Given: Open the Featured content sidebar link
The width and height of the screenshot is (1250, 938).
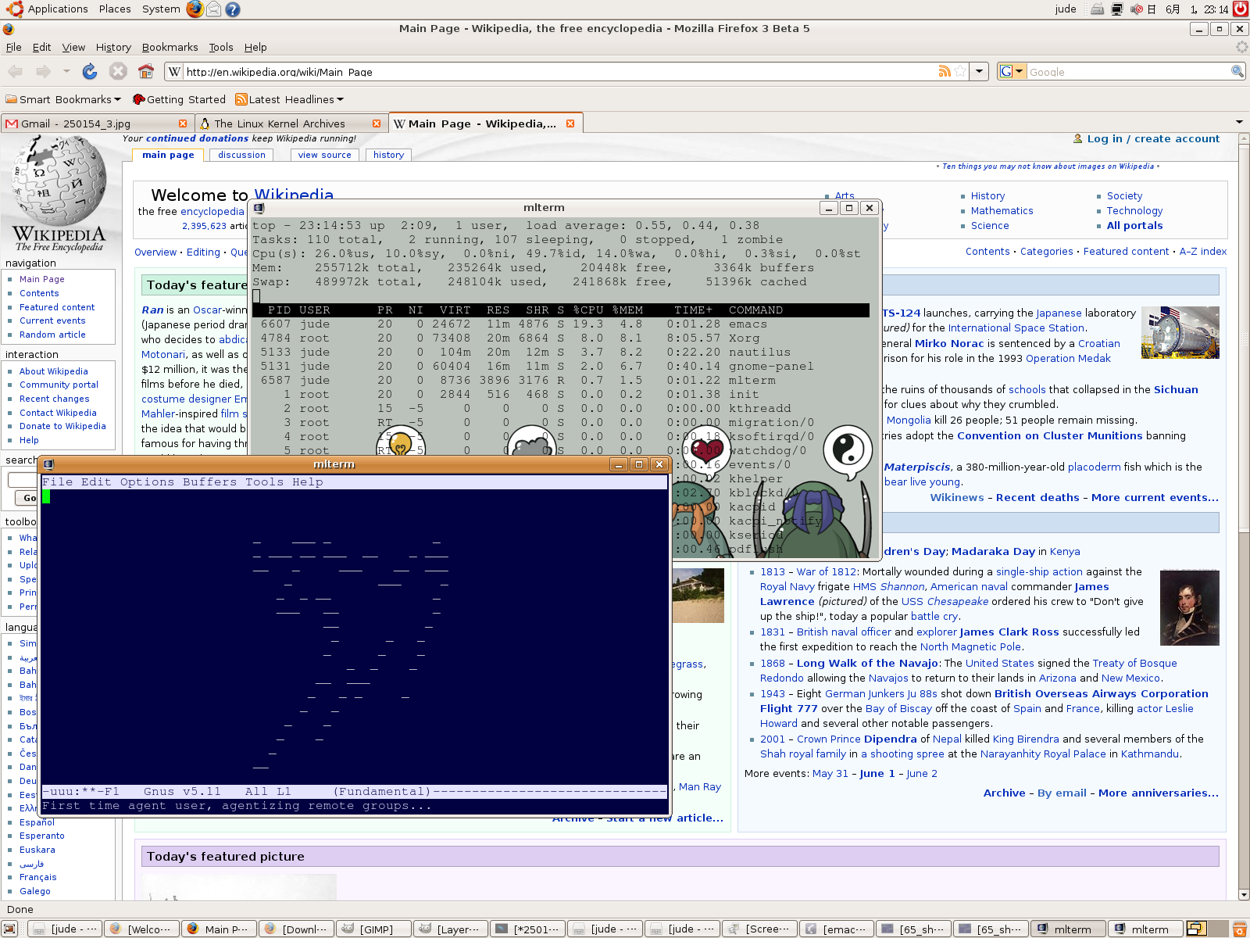Looking at the screenshot, I should 57,307.
